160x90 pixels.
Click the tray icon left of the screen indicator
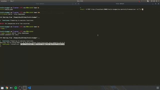pos(148,1)
